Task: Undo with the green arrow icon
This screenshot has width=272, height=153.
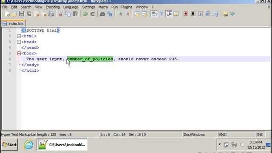Action: pos(85,14)
